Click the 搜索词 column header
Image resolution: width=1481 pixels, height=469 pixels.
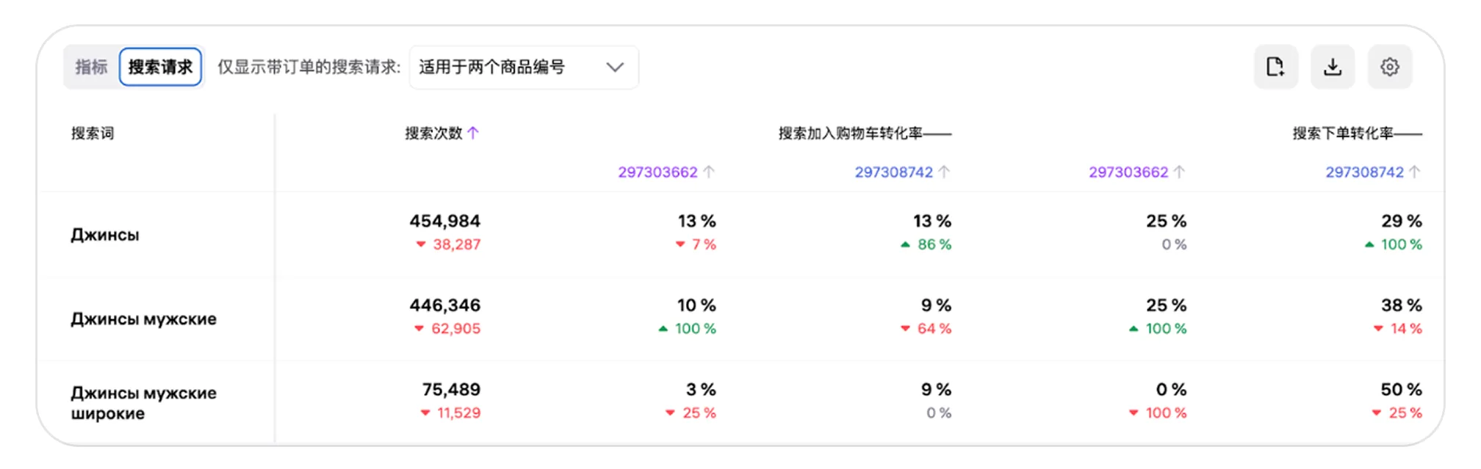tap(93, 133)
